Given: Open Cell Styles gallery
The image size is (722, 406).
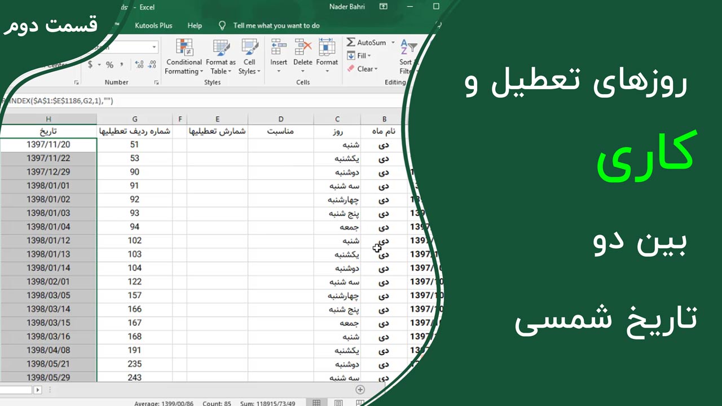Looking at the screenshot, I should point(249,56).
